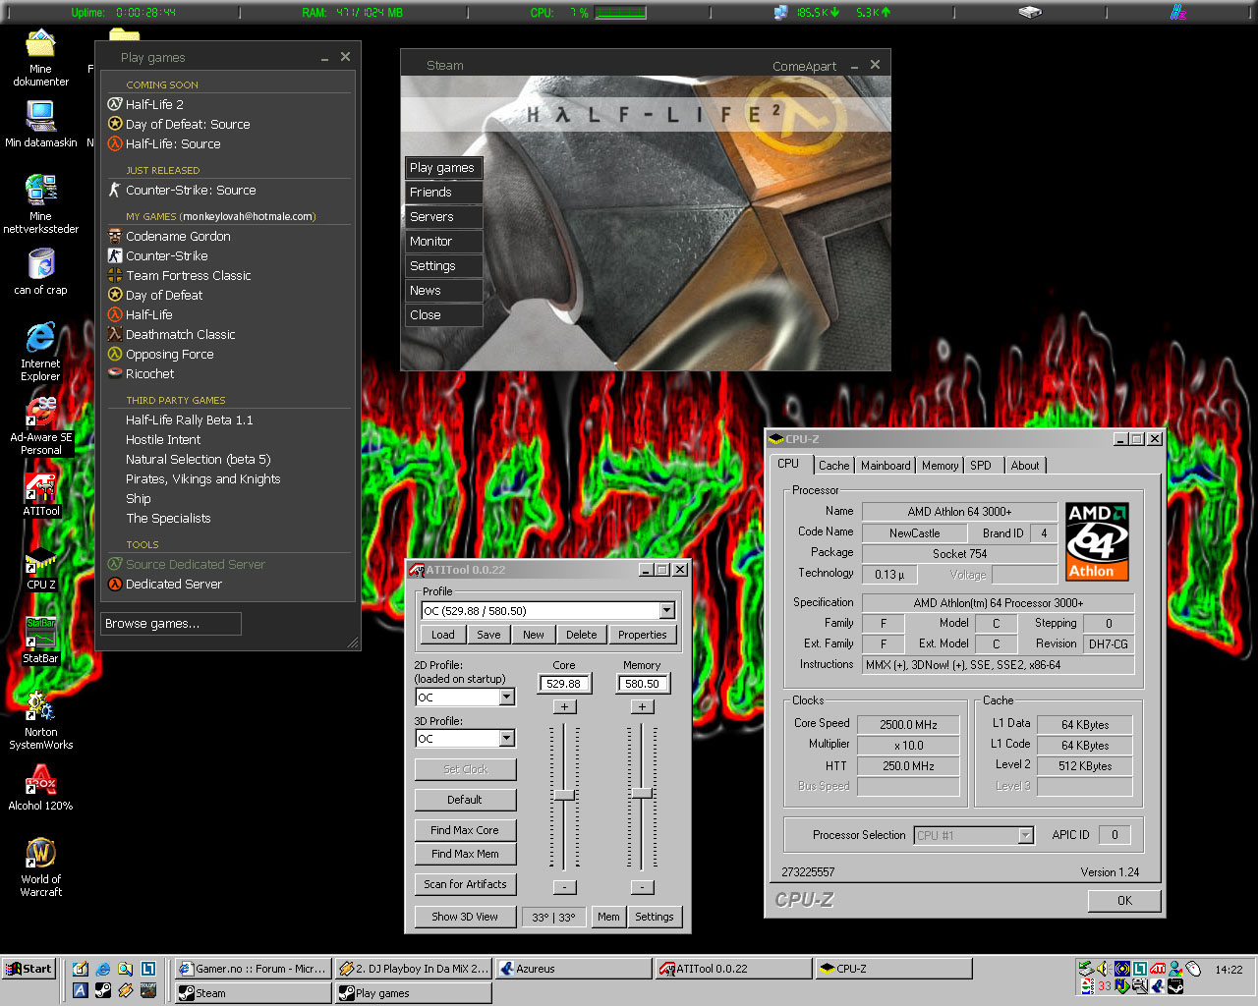This screenshot has height=1006, width=1258.
Task: Open the 3D Profile dropdown in ATITool
Action: pyautogui.click(x=506, y=738)
